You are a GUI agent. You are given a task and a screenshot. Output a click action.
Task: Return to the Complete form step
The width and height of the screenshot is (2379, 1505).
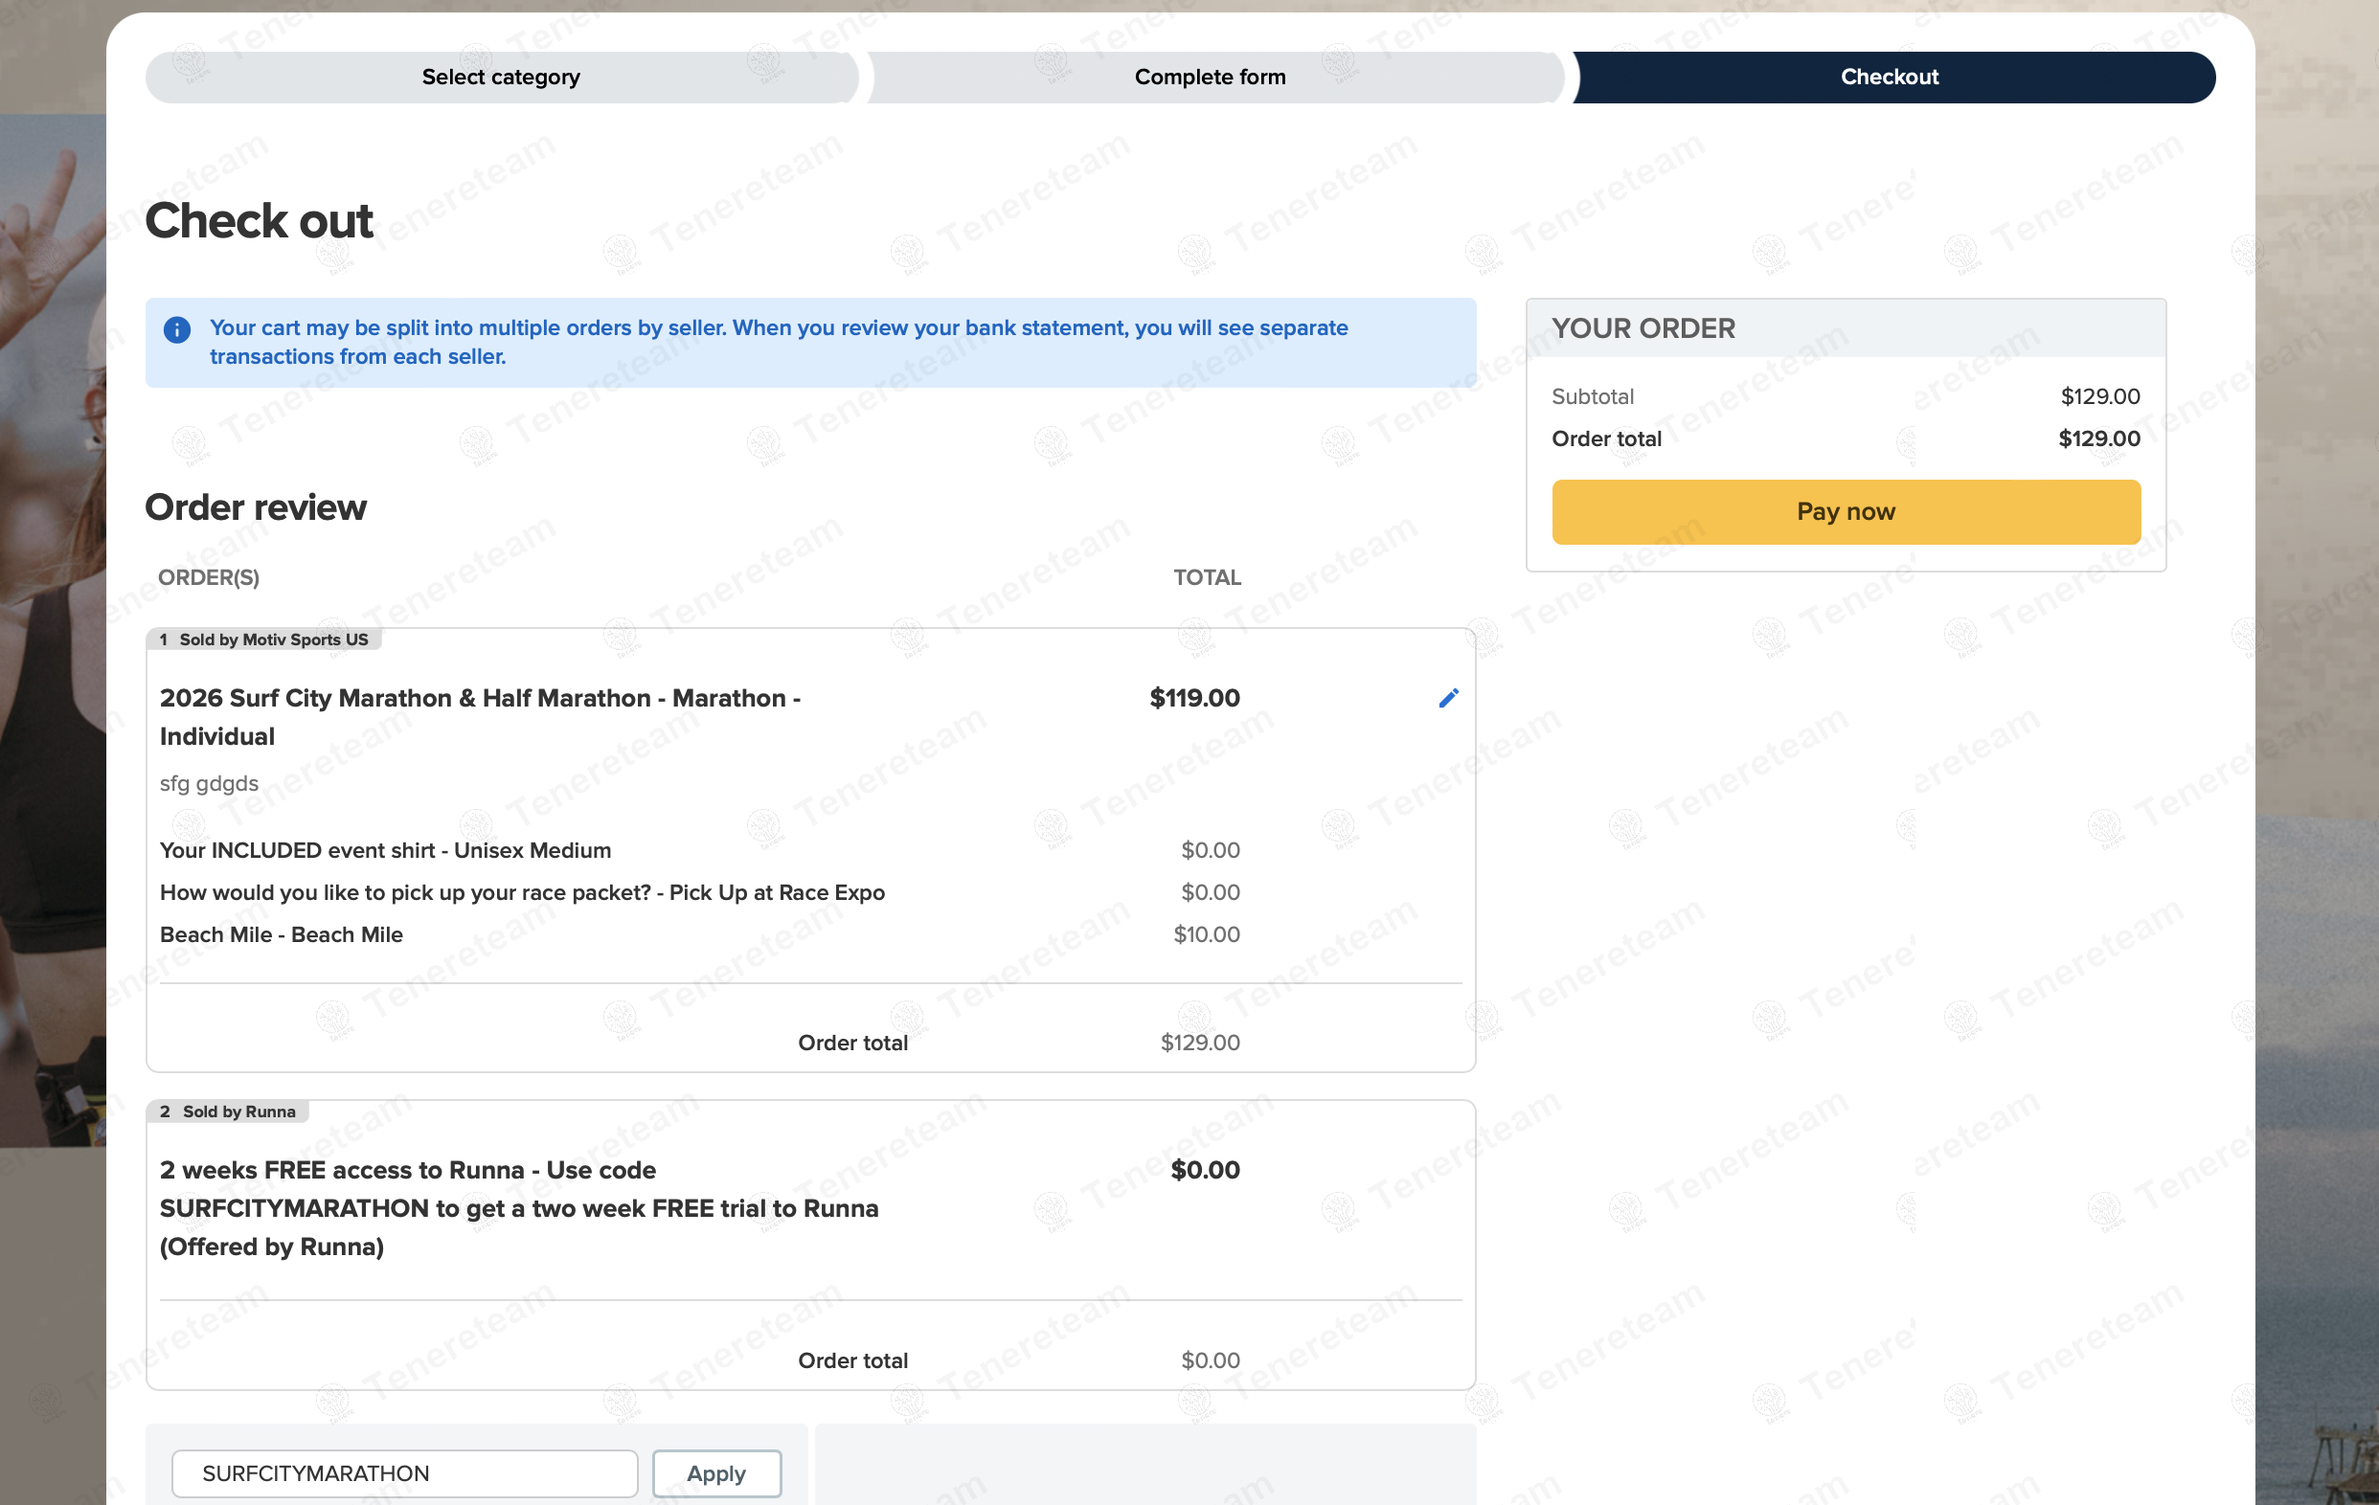(x=1210, y=77)
